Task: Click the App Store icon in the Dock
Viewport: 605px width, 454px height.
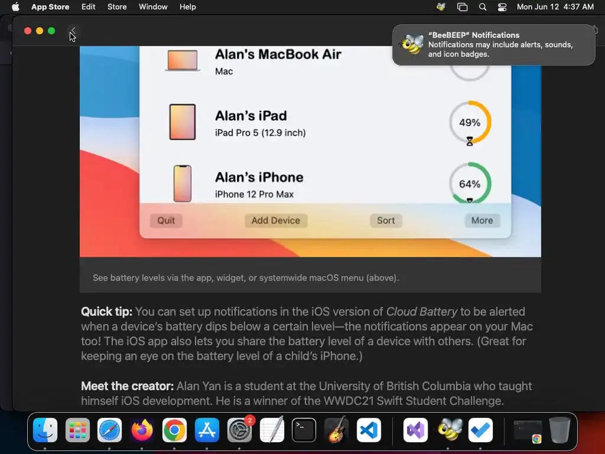Action: click(x=207, y=430)
